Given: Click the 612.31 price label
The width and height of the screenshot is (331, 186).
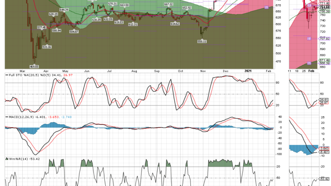Looking at the screenshot, I should tap(133, 24).
